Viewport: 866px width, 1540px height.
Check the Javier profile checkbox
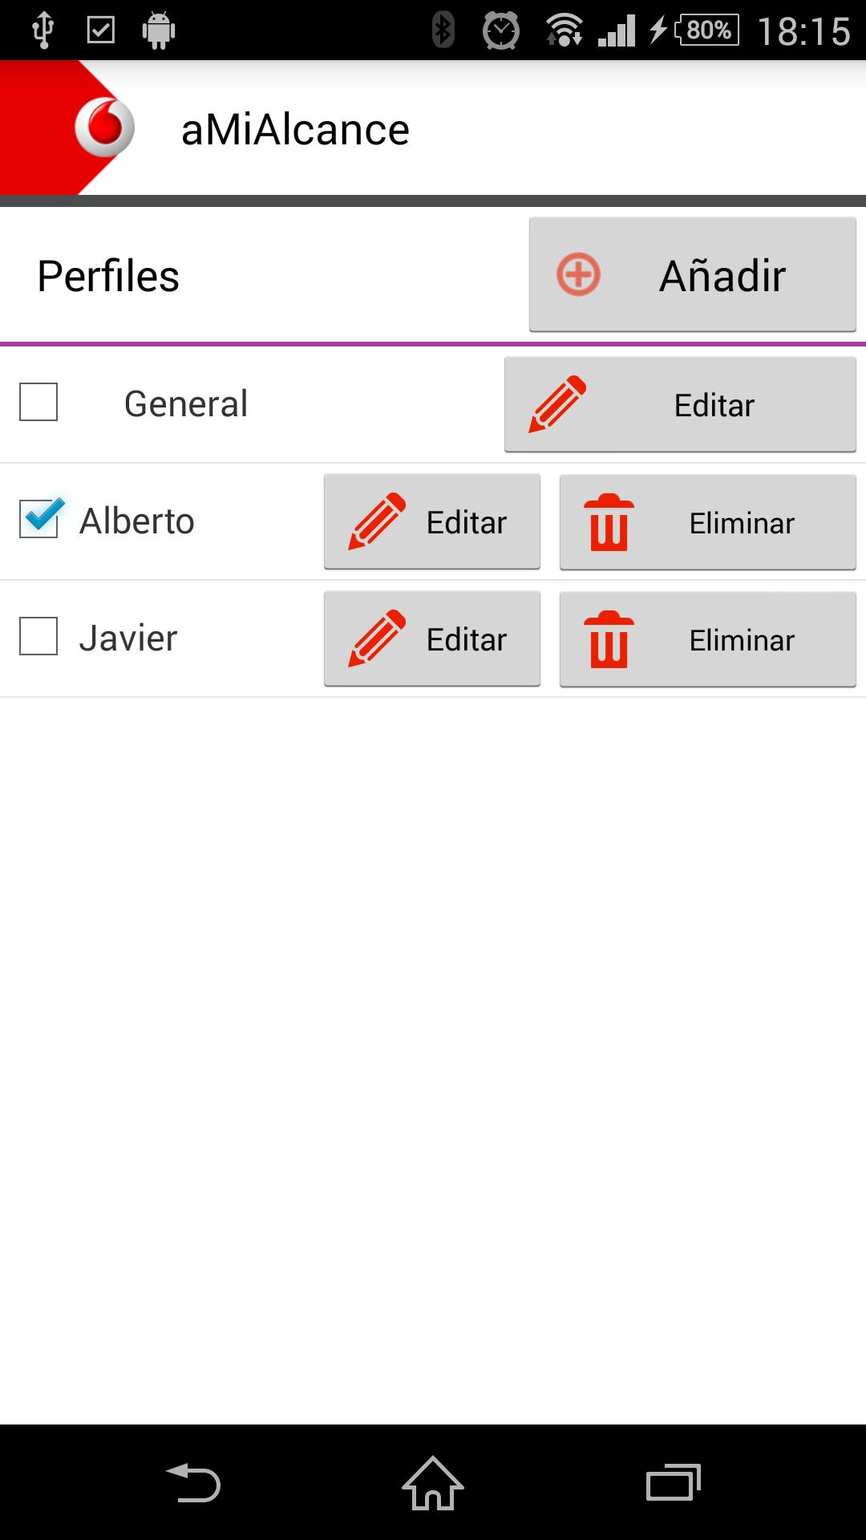pos(38,636)
